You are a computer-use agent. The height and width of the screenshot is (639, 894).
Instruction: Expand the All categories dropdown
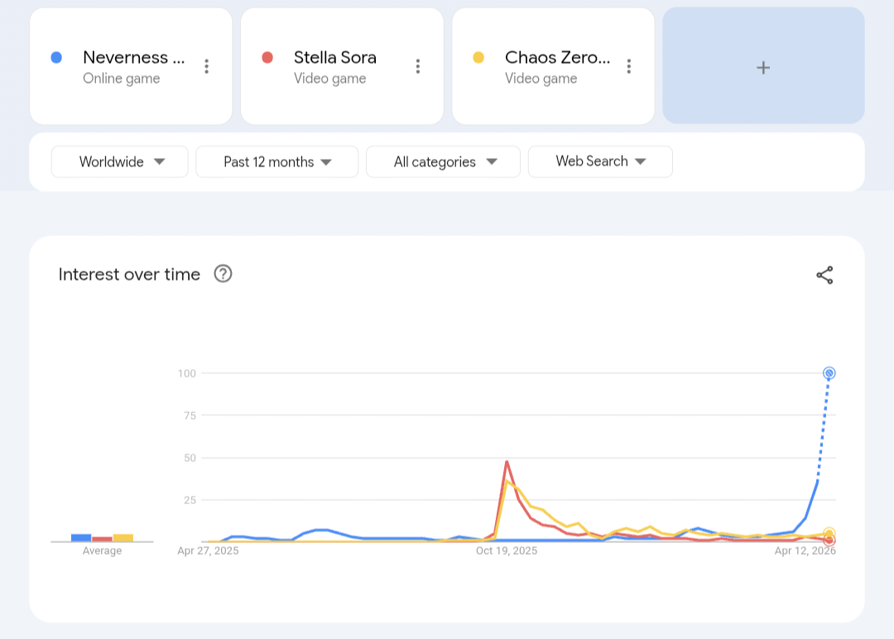pyautogui.click(x=443, y=162)
